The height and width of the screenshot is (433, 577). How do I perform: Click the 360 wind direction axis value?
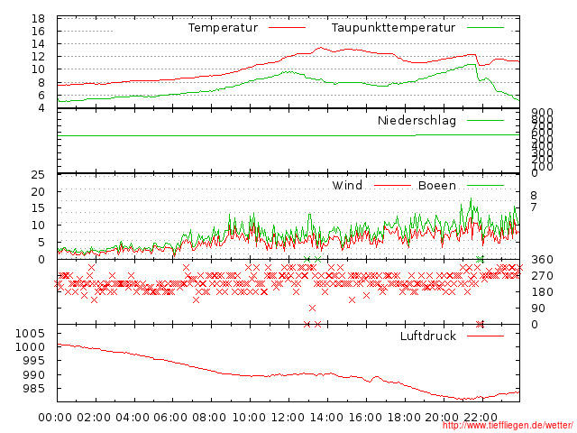coord(542,260)
